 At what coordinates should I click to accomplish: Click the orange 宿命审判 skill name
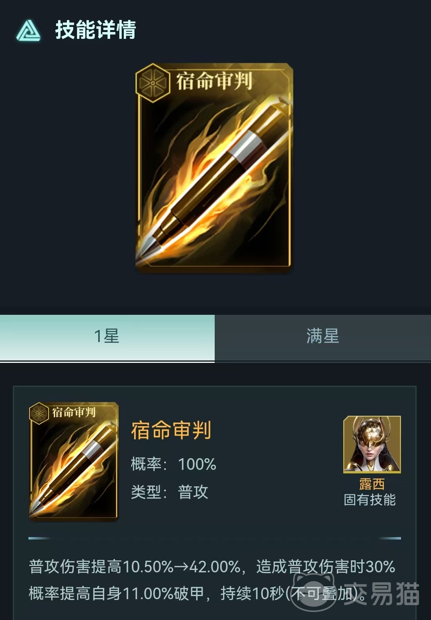pyautogui.click(x=171, y=431)
